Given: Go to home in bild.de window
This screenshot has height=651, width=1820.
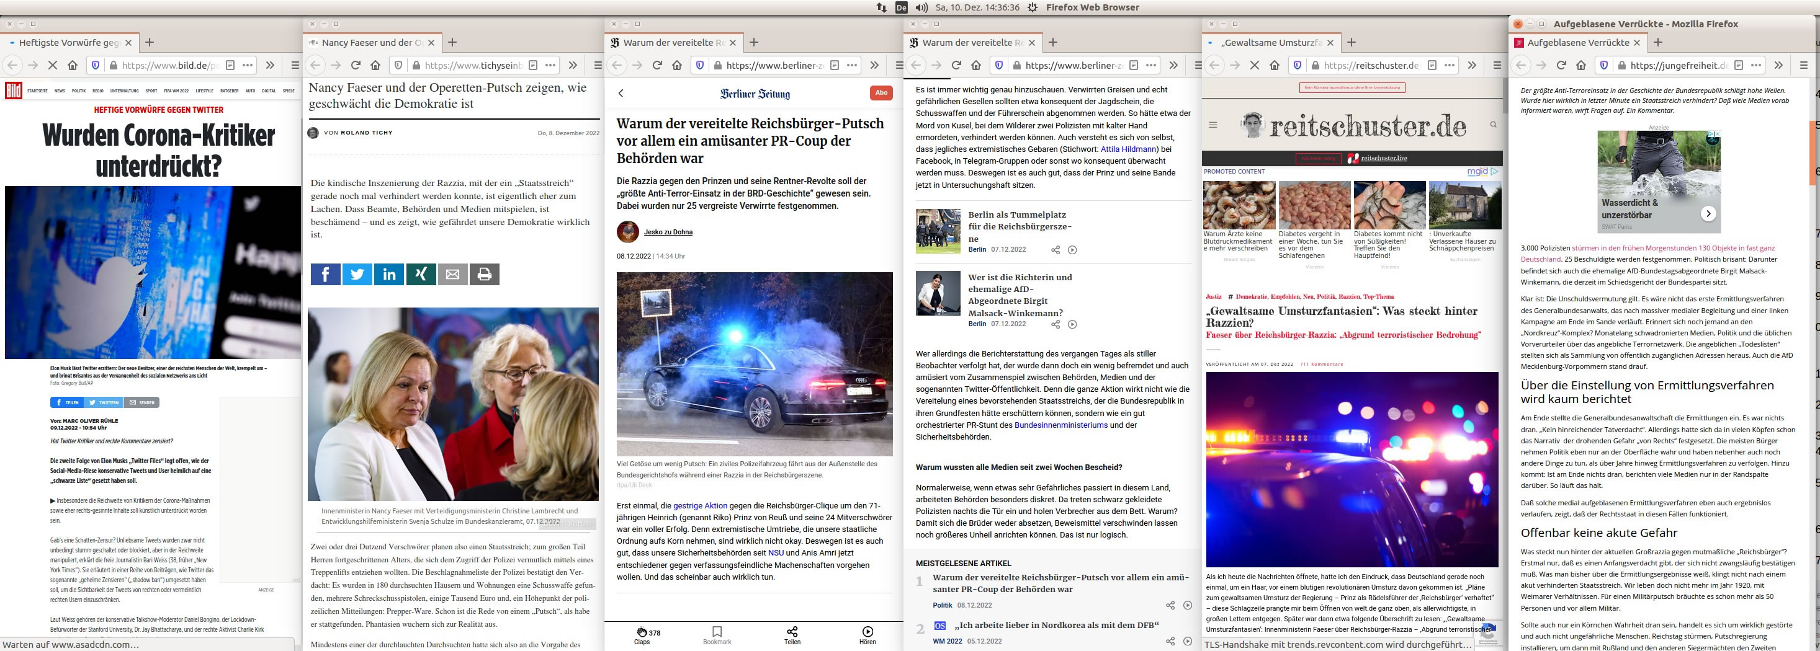Looking at the screenshot, I should pyautogui.click(x=72, y=65).
